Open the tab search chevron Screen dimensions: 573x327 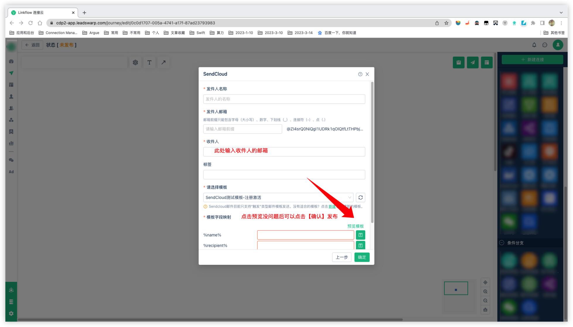pos(561,13)
